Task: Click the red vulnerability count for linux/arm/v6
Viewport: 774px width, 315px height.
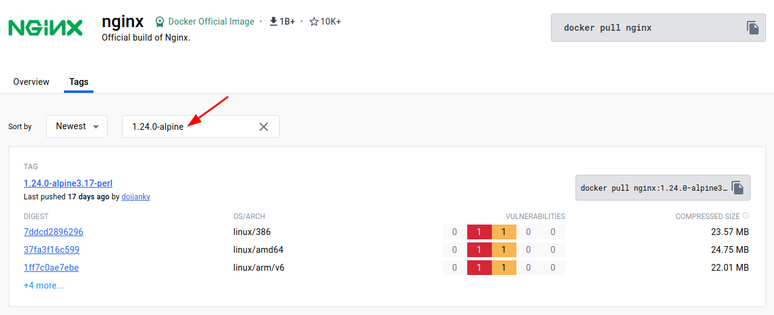Action: [x=480, y=268]
